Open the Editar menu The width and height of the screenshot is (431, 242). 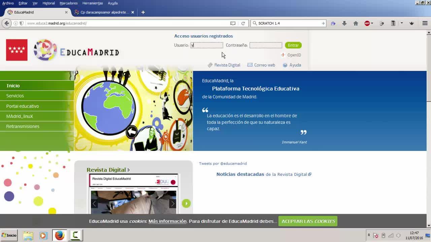pos(23,3)
